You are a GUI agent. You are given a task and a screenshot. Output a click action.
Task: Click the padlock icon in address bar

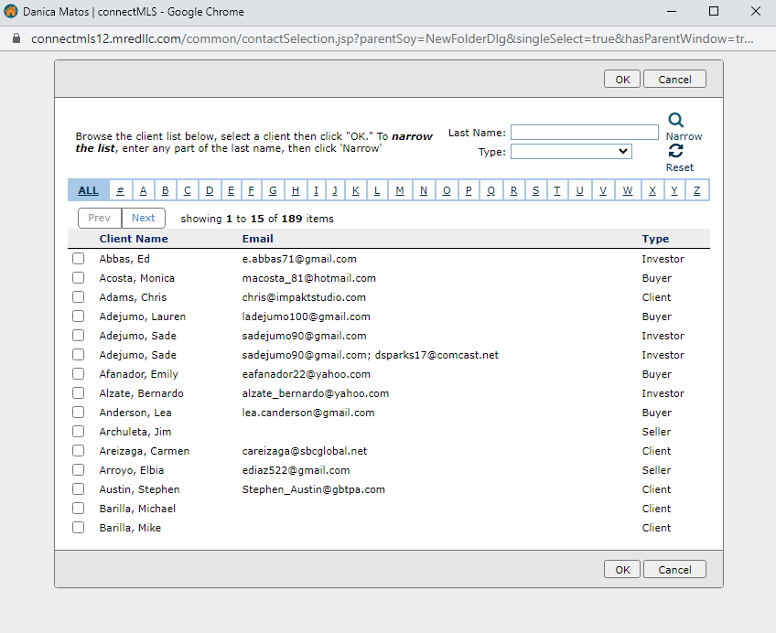click(16, 40)
